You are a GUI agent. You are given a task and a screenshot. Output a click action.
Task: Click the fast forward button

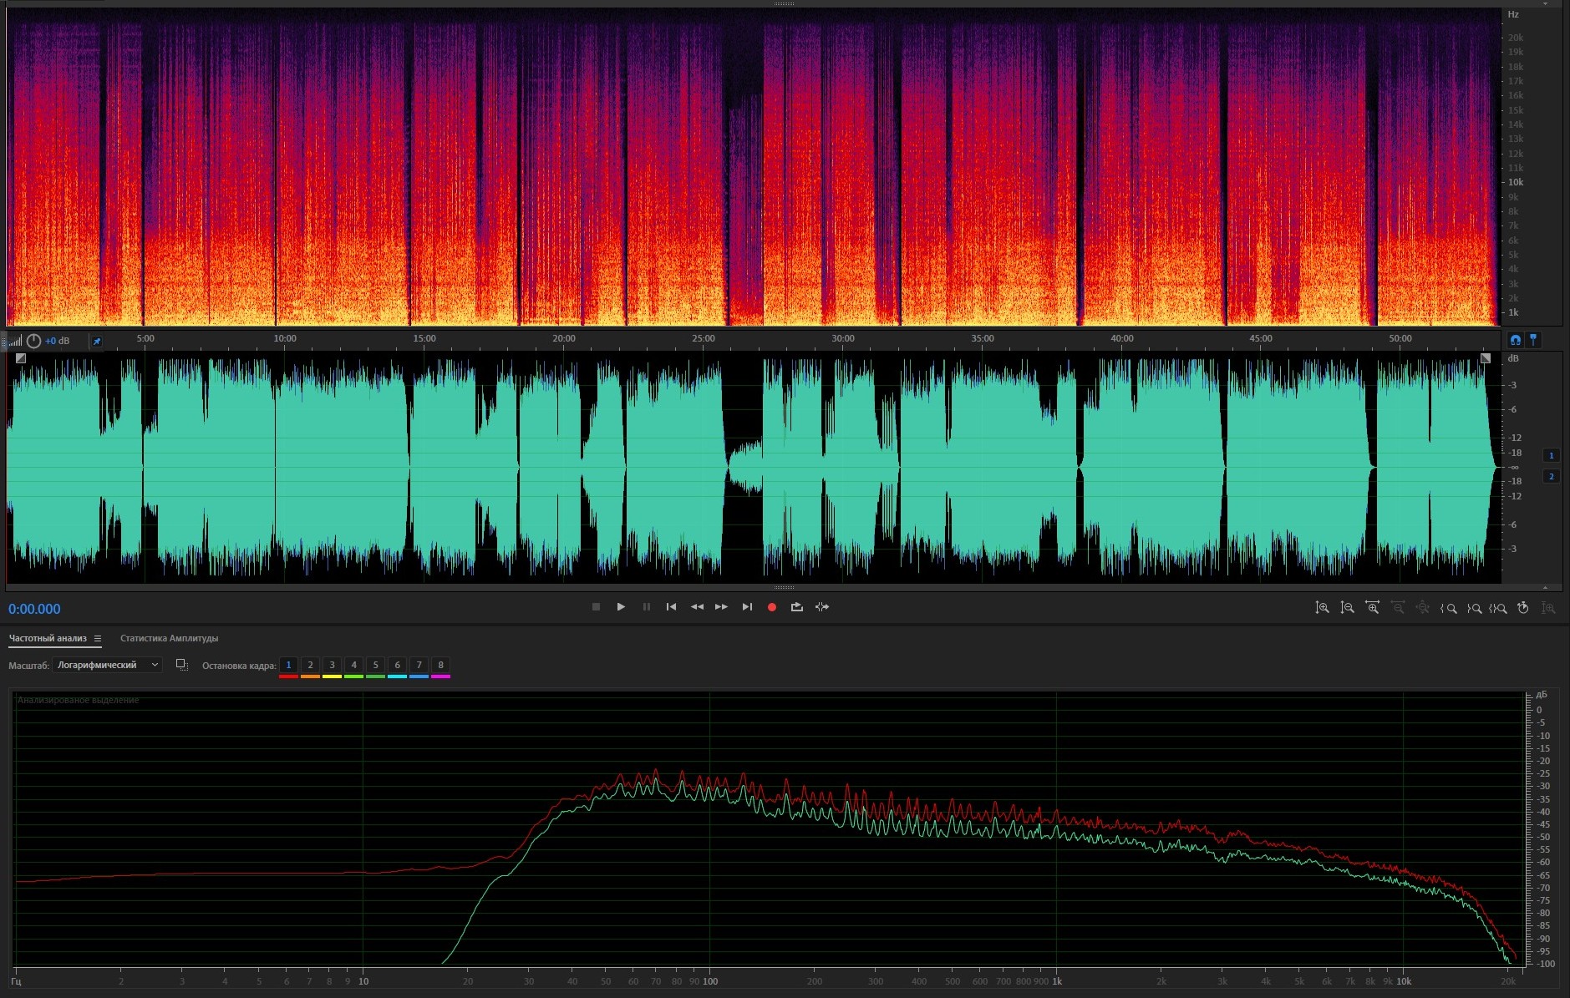[x=721, y=607]
